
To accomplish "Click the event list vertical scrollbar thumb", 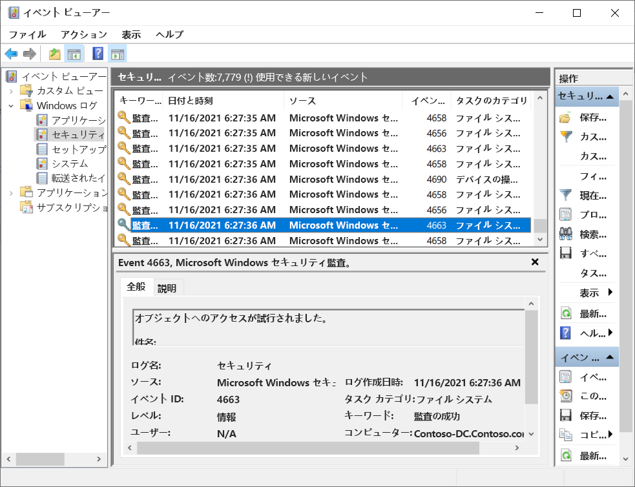I will pos(540,225).
